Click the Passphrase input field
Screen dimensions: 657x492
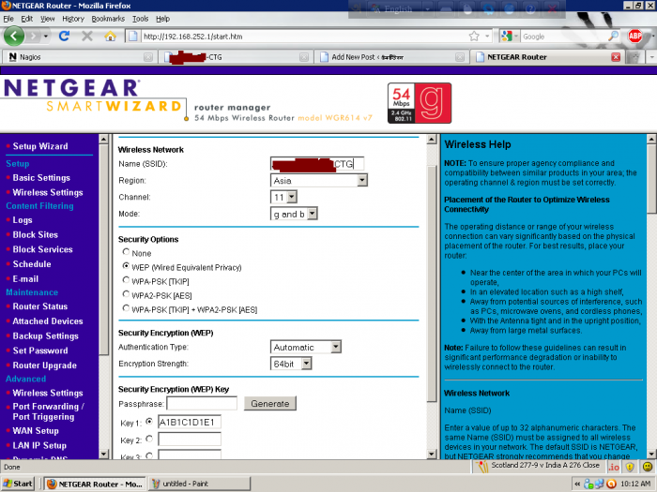(202, 403)
